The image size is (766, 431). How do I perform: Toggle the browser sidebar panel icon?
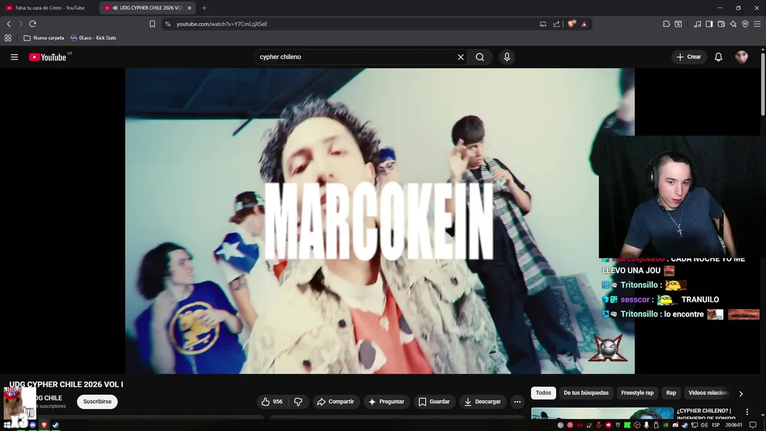tap(709, 24)
